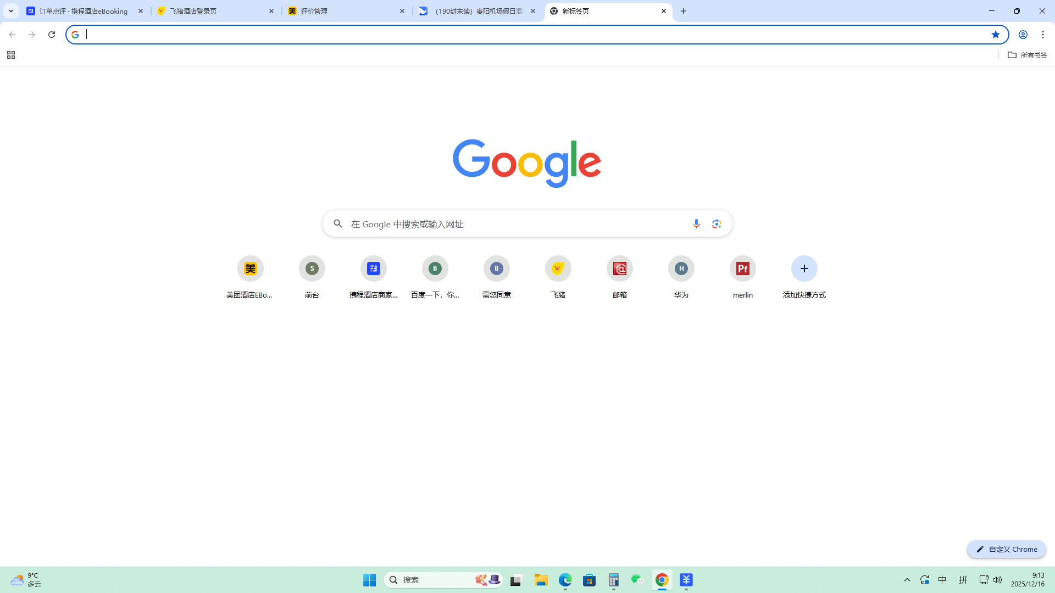Click the 添加快捷方式 add shortcut button
This screenshot has height=593, width=1055.
(x=804, y=268)
